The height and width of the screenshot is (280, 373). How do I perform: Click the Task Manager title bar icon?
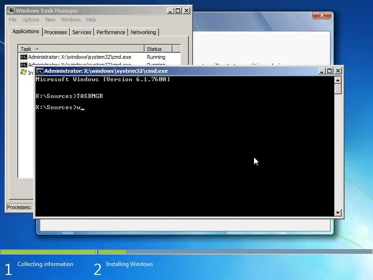point(11,11)
